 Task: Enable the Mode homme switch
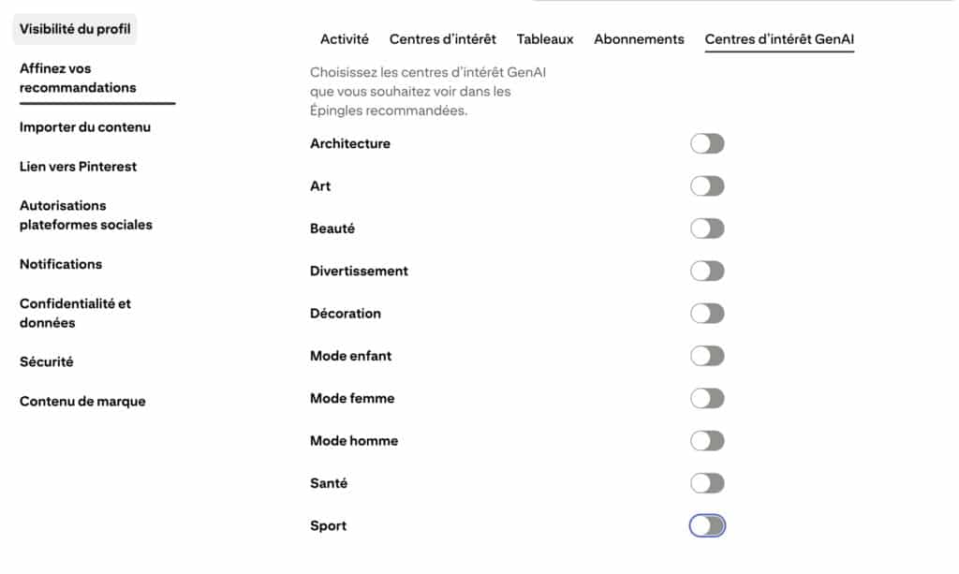coord(707,441)
